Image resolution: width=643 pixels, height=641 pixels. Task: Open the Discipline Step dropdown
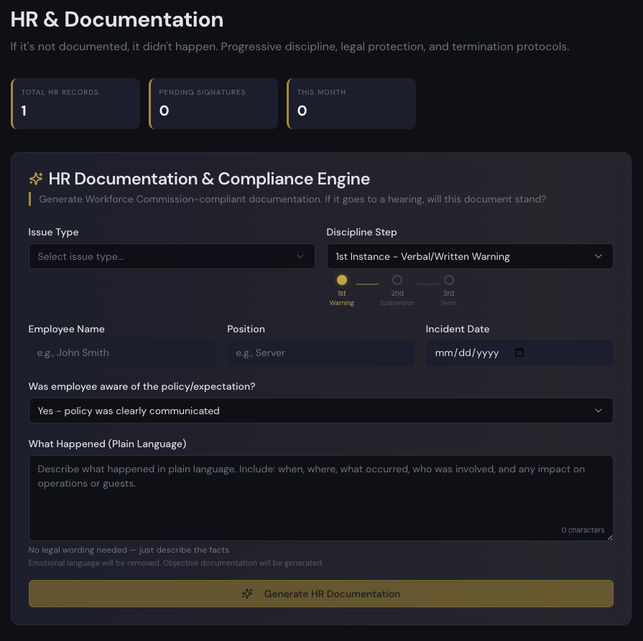[470, 256]
